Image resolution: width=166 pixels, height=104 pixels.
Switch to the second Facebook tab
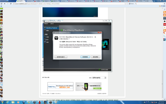[63, 1]
